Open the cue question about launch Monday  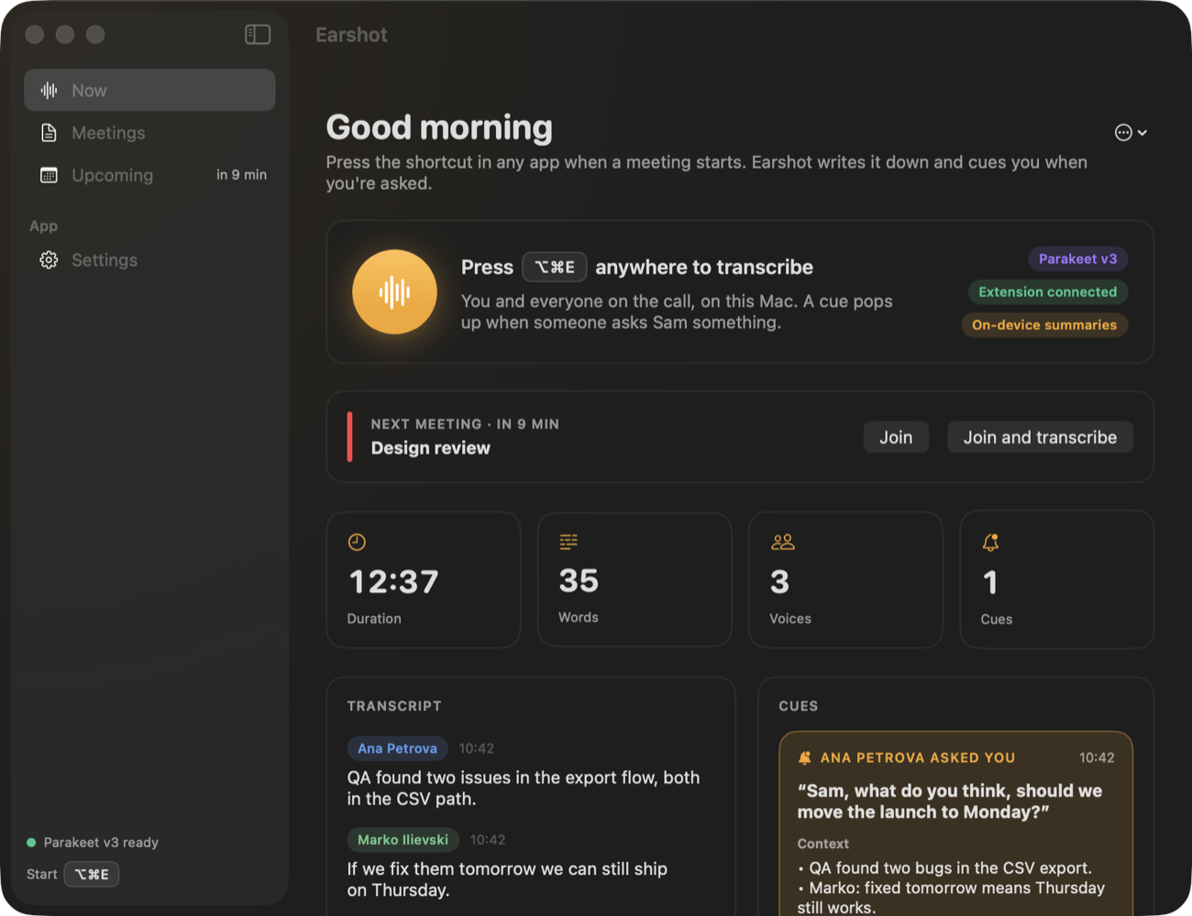(x=950, y=801)
